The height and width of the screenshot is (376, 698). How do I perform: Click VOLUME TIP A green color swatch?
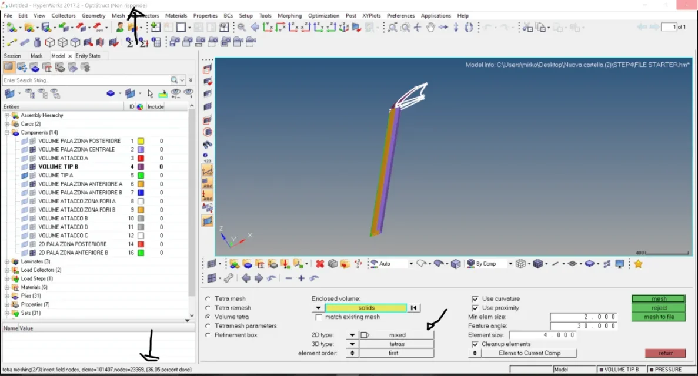point(141,175)
